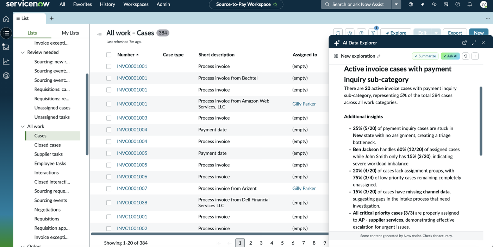Click the Ask AI button
Viewport: 493px width, 247px height.
pyautogui.click(x=450, y=56)
